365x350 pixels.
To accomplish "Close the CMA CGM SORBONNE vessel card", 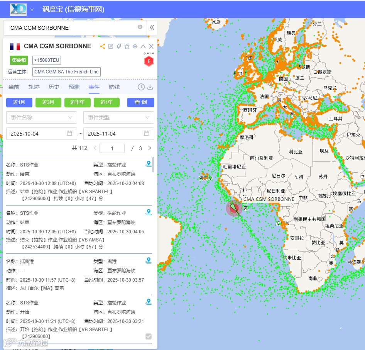I will click(x=151, y=46).
